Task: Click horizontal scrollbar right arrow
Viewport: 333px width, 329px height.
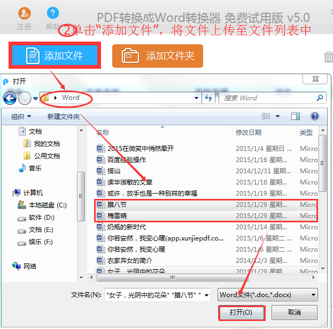Action: click(x=313, y=277)
